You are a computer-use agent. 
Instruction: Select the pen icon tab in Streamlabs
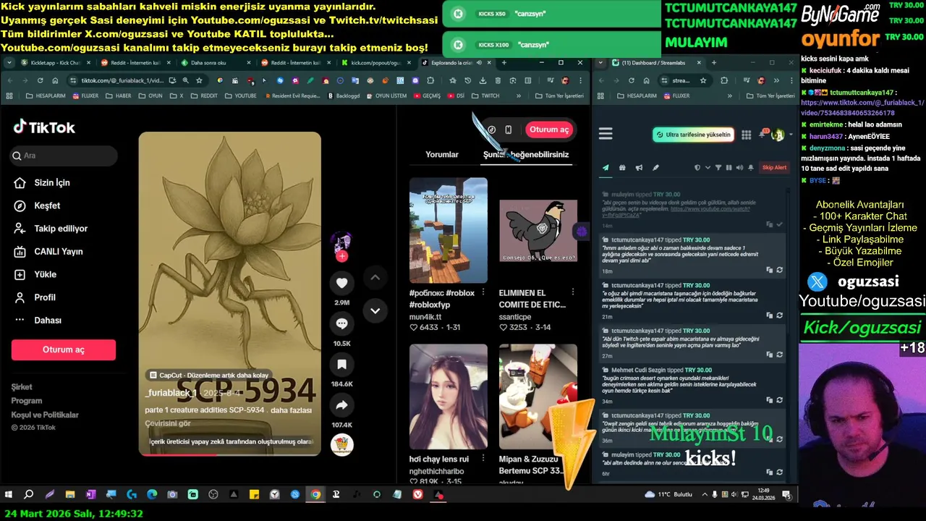(x=655, y=168)
